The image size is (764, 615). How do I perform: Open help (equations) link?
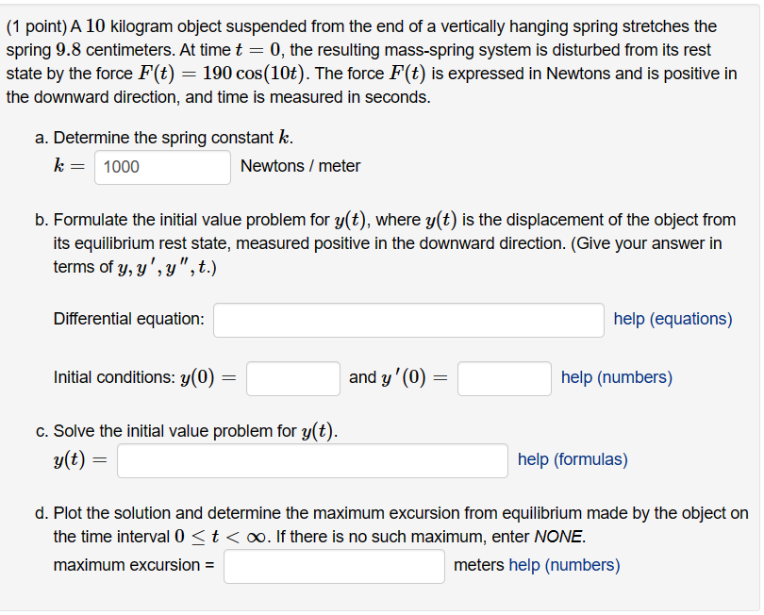pos(673,319)
